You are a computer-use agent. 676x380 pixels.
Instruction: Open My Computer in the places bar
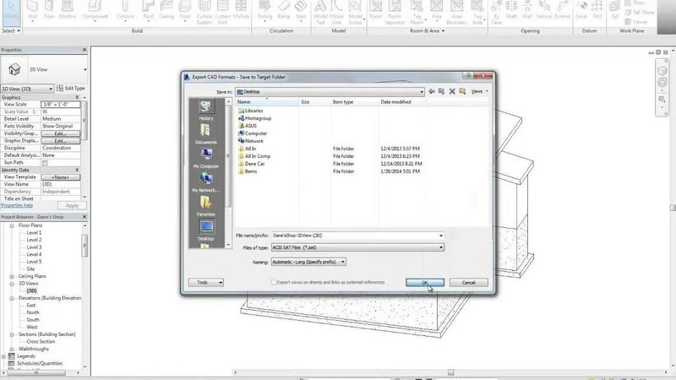(x=205, y=158)
